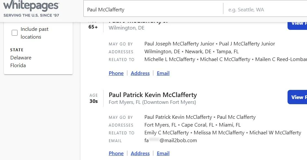Open Phone link for Wilmington result

click(x=116, y=73)
